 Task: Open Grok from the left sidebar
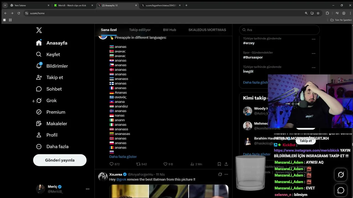point(46,100)
